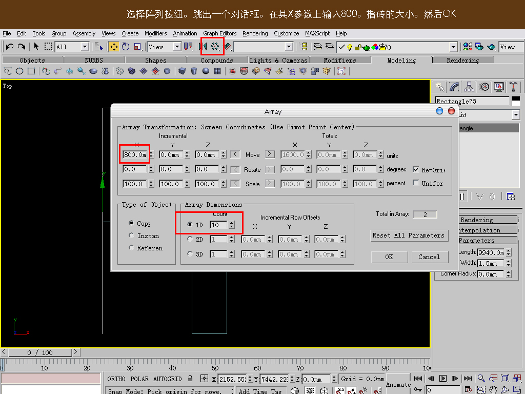The height and width of the screenshot is (394, 525).
Task: Switch to the Shapes tab
Action: pos(156,60)
